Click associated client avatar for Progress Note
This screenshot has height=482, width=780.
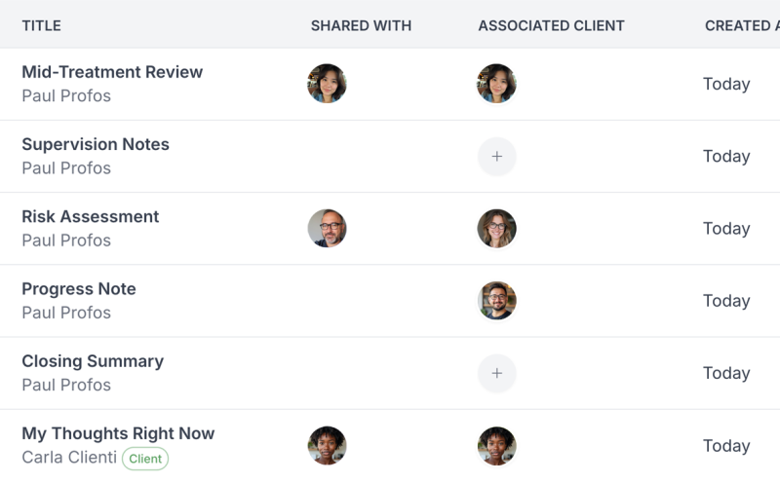coord(496,301)
